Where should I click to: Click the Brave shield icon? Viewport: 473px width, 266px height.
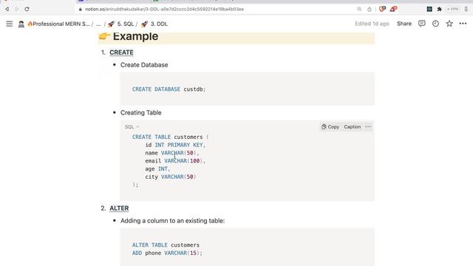pos(382,9)
